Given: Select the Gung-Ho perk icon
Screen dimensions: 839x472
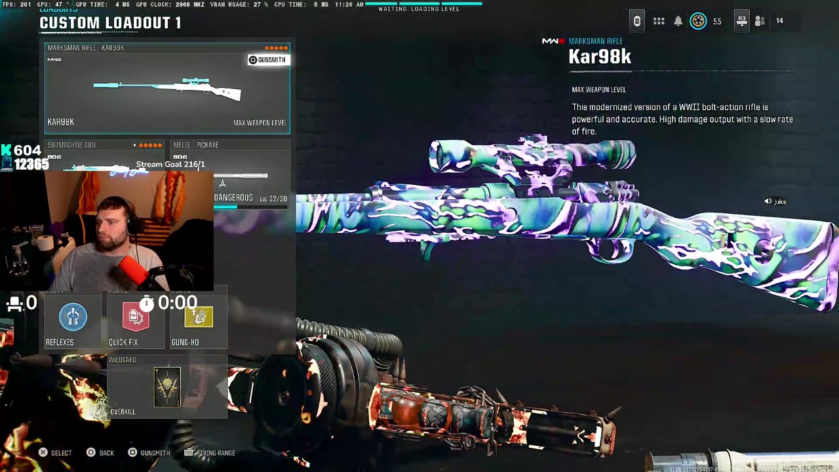Looking at the screenshot, I should click(x=199, y=317).
